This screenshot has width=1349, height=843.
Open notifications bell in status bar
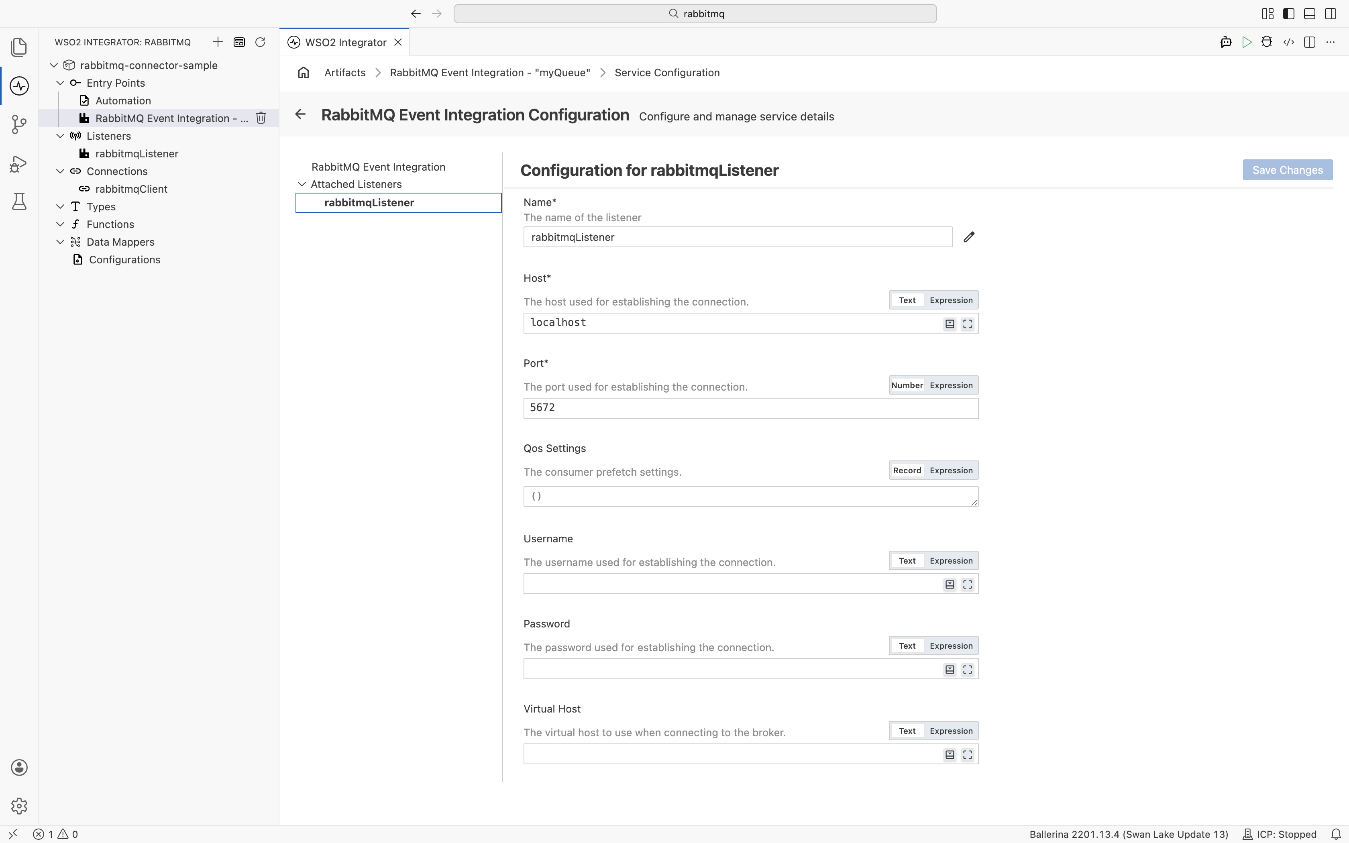click(1336, 834)
